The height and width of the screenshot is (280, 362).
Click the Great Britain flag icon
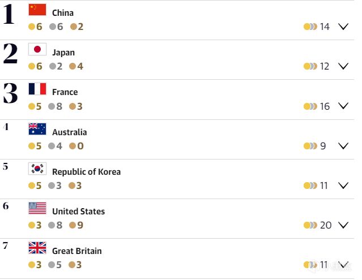(37, 248)
